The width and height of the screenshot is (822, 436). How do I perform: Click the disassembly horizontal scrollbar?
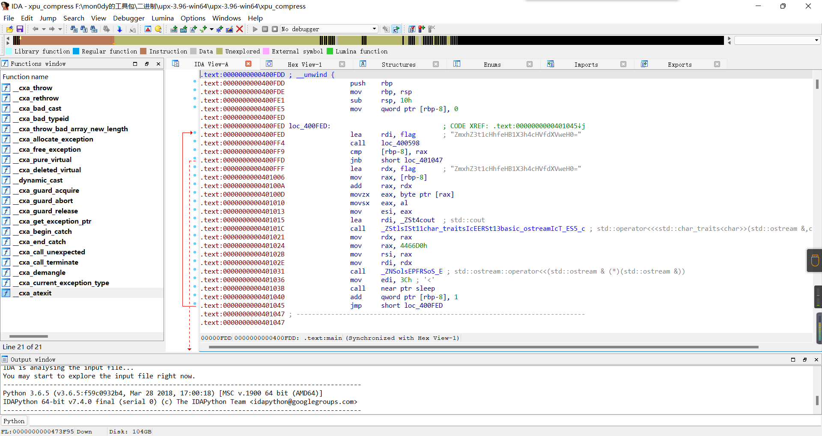[484, 347]
